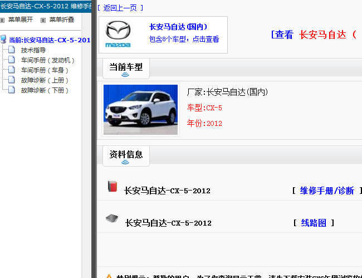Viewport: 362px width, 278px height.
Task: Open 车间手册（车身）
Action: point(45,70)
